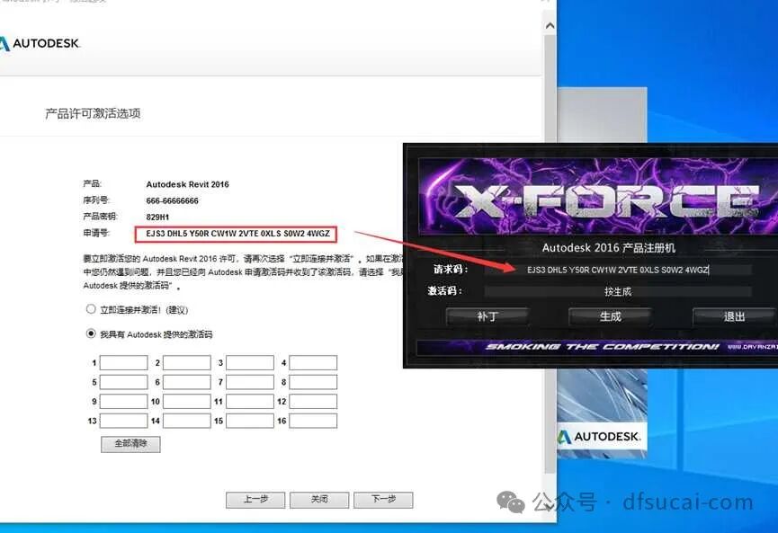Viewport: 778px width, 533px height.
Task: Click the 请求码 request code field in X-Force
Action: pyautogui.click(x=618, y=270)
